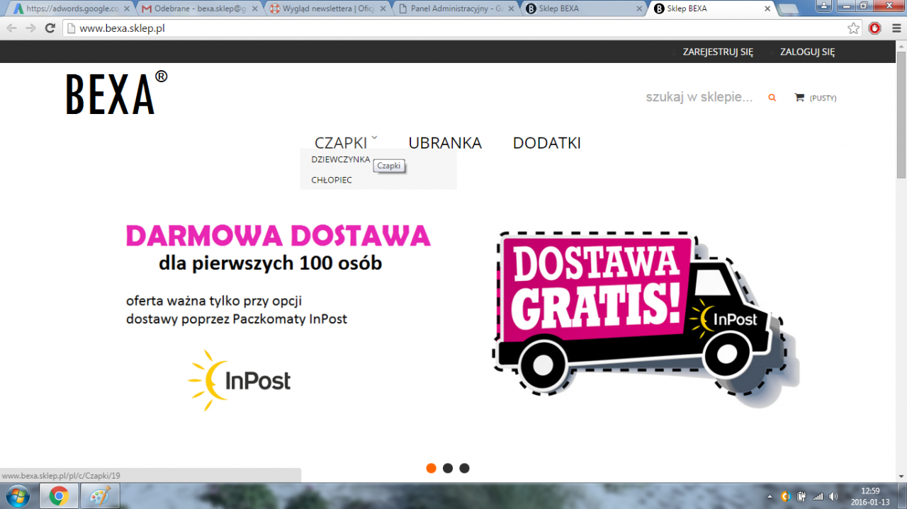Expand the CZAPKI menu chevron
The height and width of the screenshot is (509, 907).
tap(374, 137)
